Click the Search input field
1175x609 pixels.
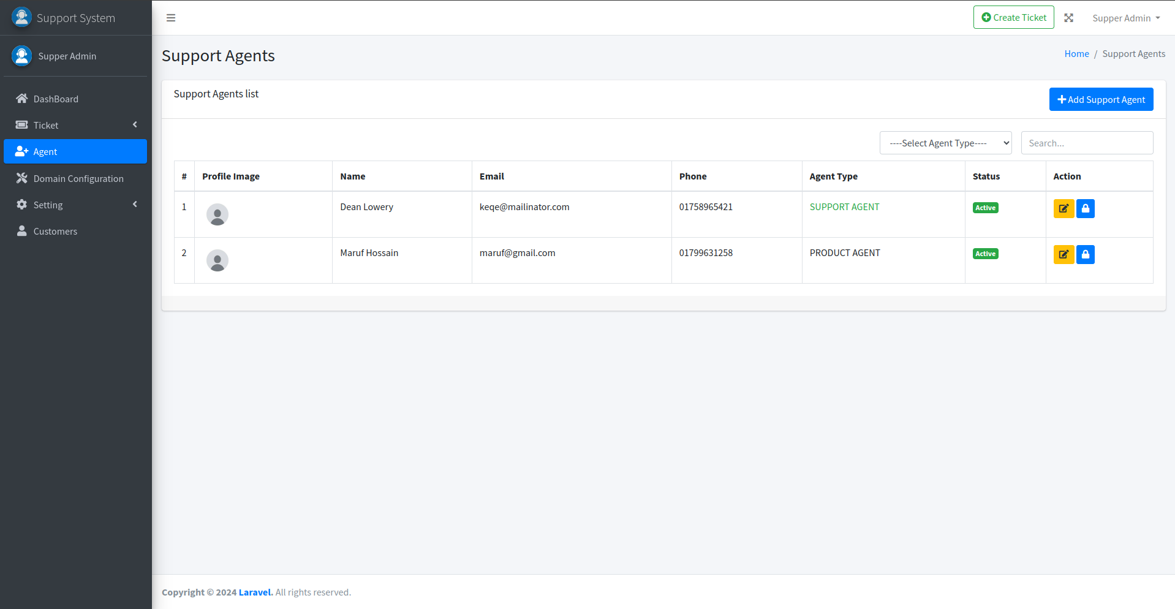[x=1086, y=143]
